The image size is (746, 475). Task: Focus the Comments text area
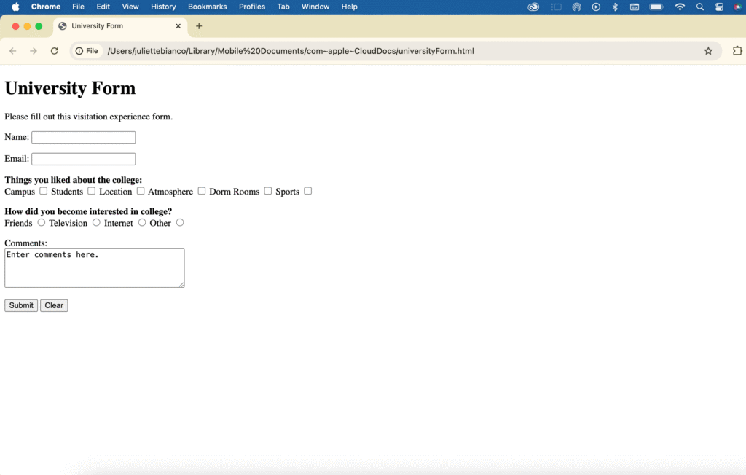[x=94, y=268]
